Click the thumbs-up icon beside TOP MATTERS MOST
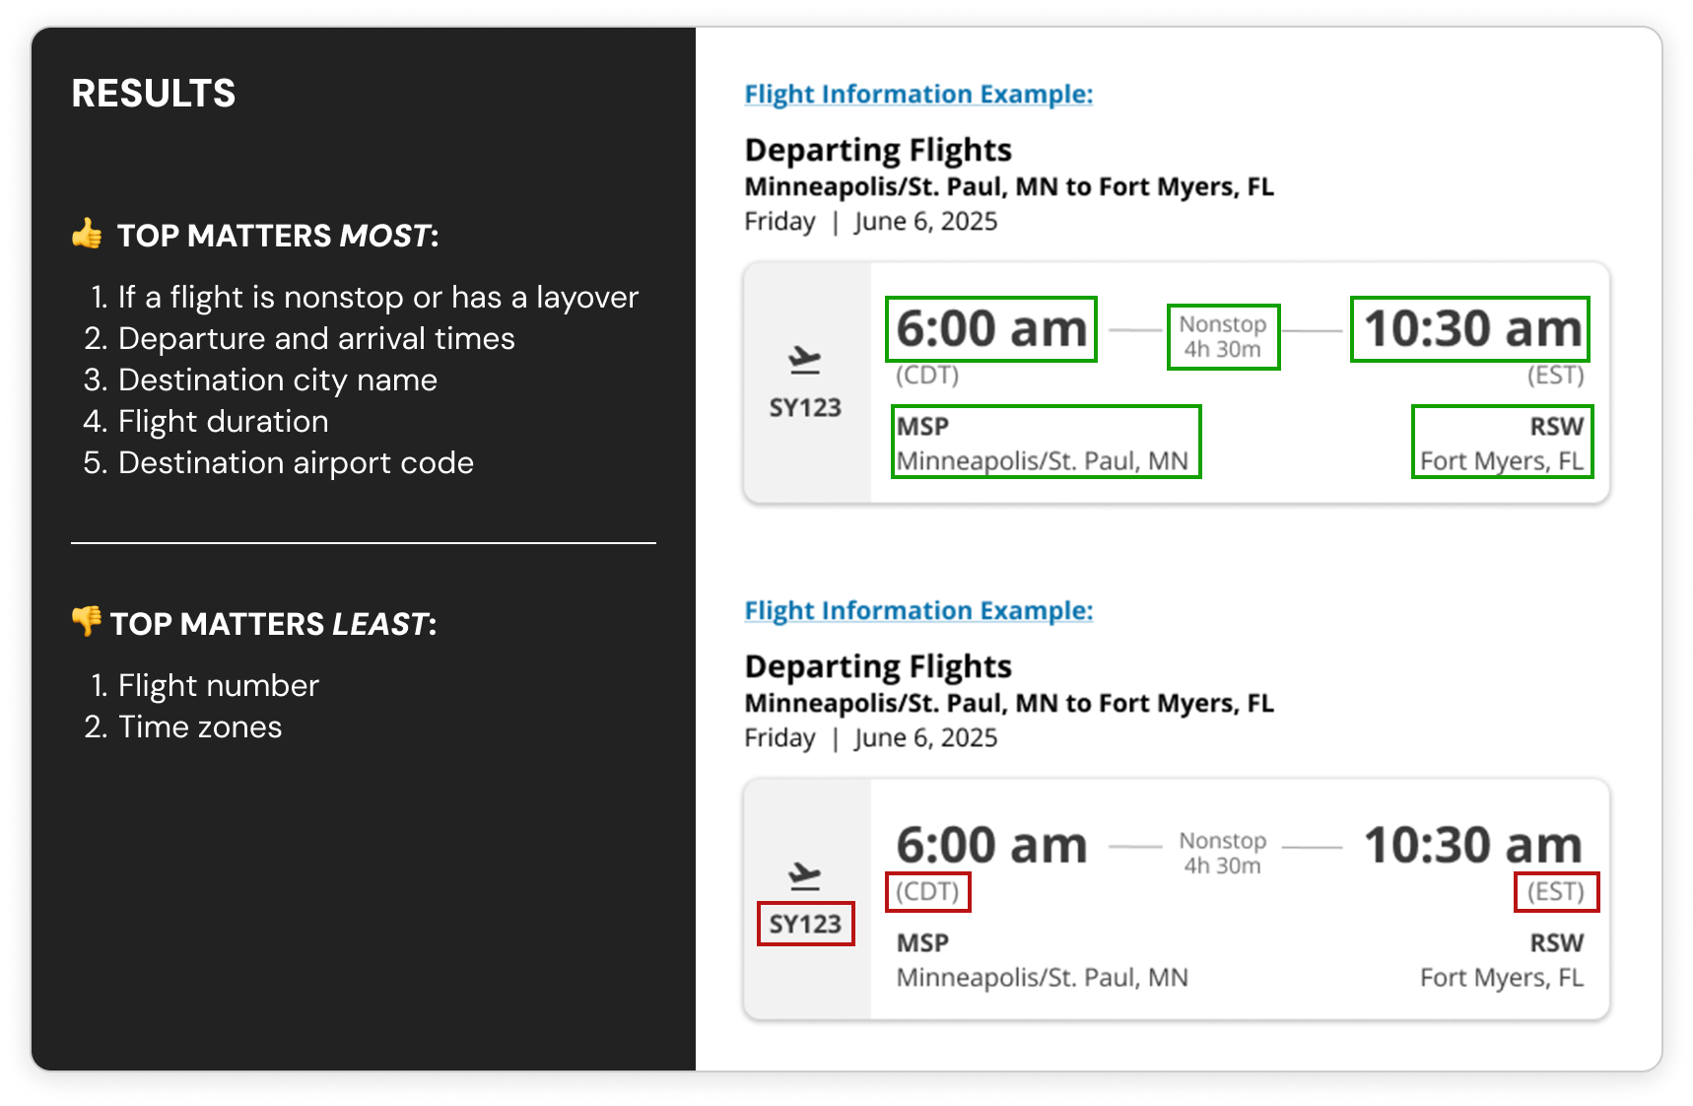This screenshot has width=1693, height=1106. (x=89, y=235)
